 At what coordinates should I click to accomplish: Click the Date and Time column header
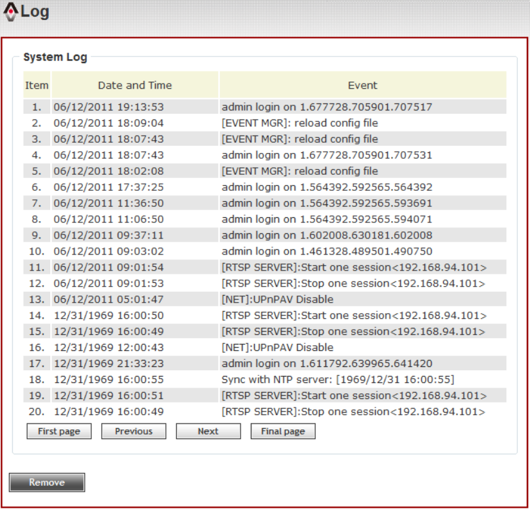point(135,85)
